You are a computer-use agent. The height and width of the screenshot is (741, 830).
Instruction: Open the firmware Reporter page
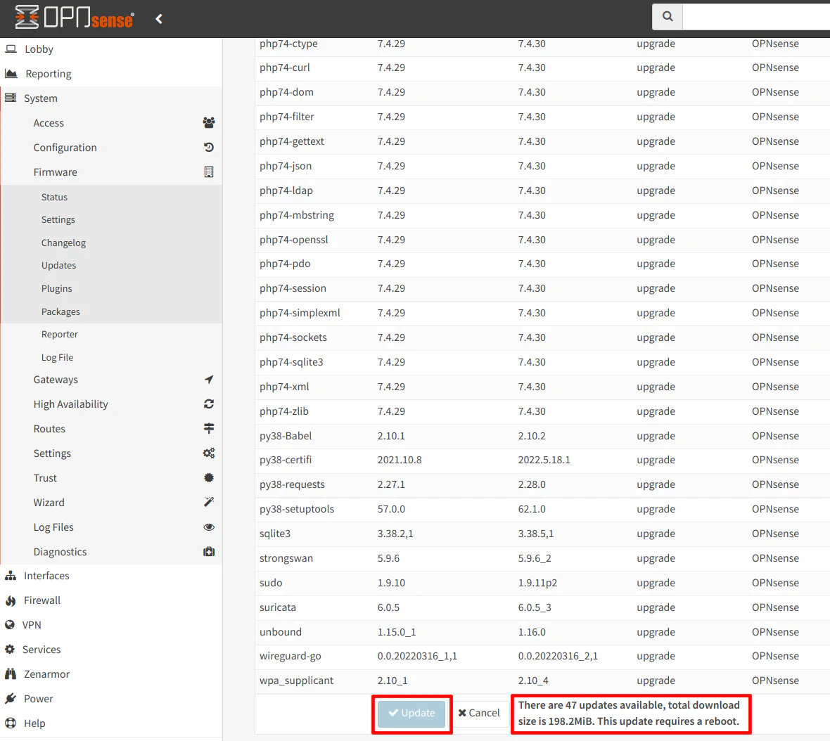(59, 334)
